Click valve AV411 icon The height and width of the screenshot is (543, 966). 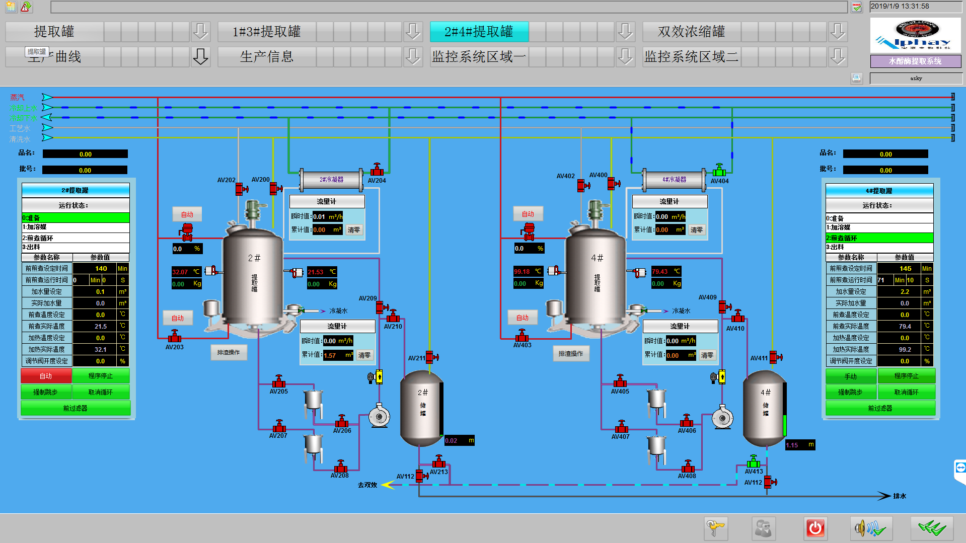[x=776, y=357]
